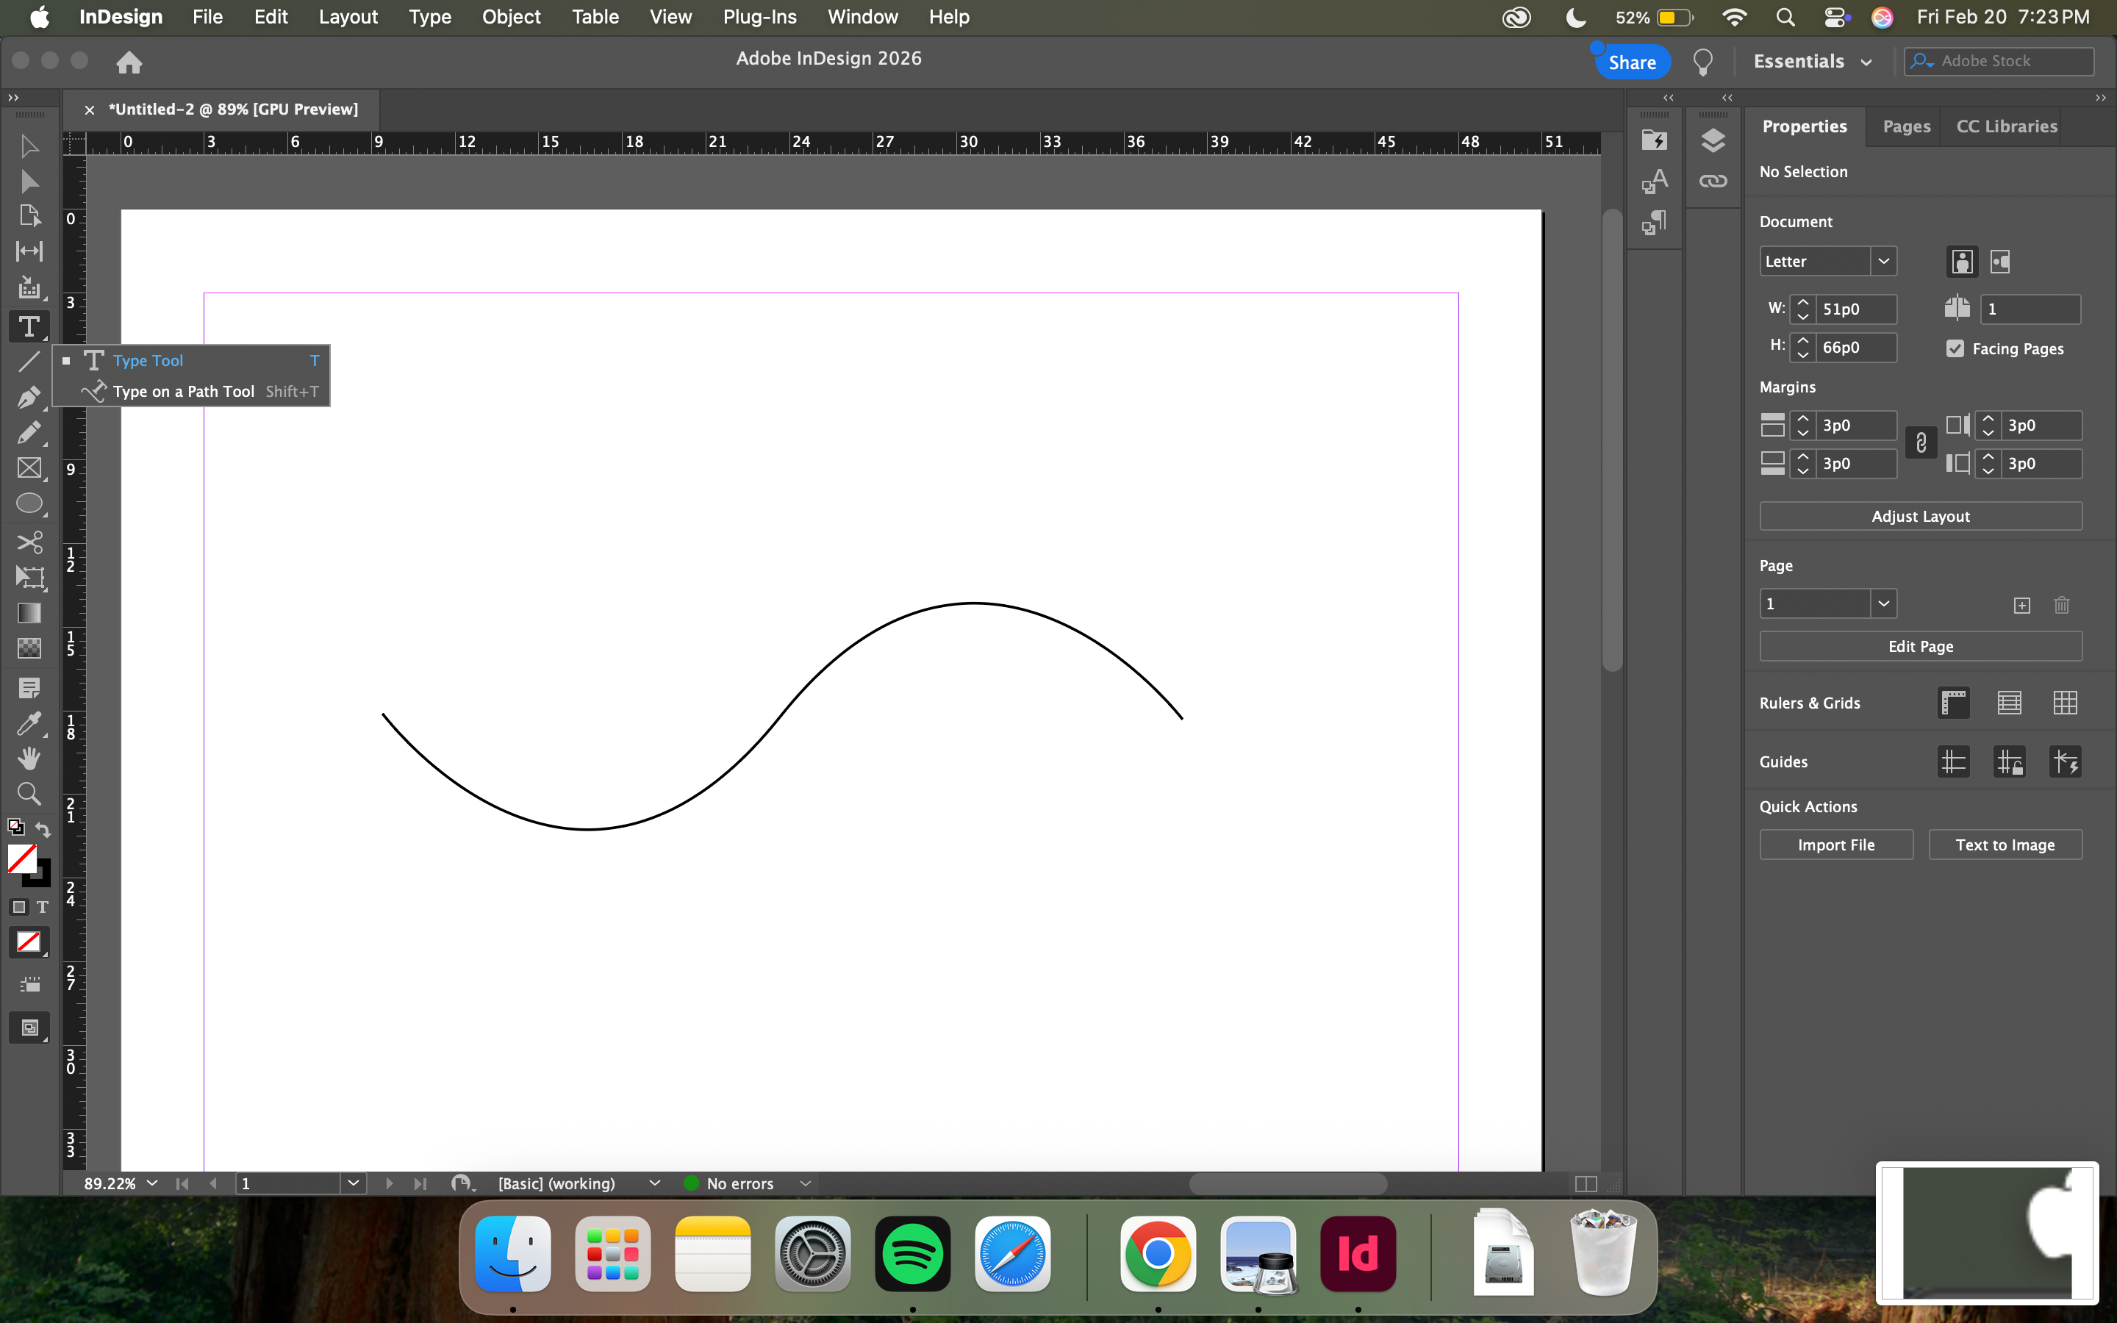
Task: Pick the Rectangle Frame tool
Action: [x=28, y=468]
